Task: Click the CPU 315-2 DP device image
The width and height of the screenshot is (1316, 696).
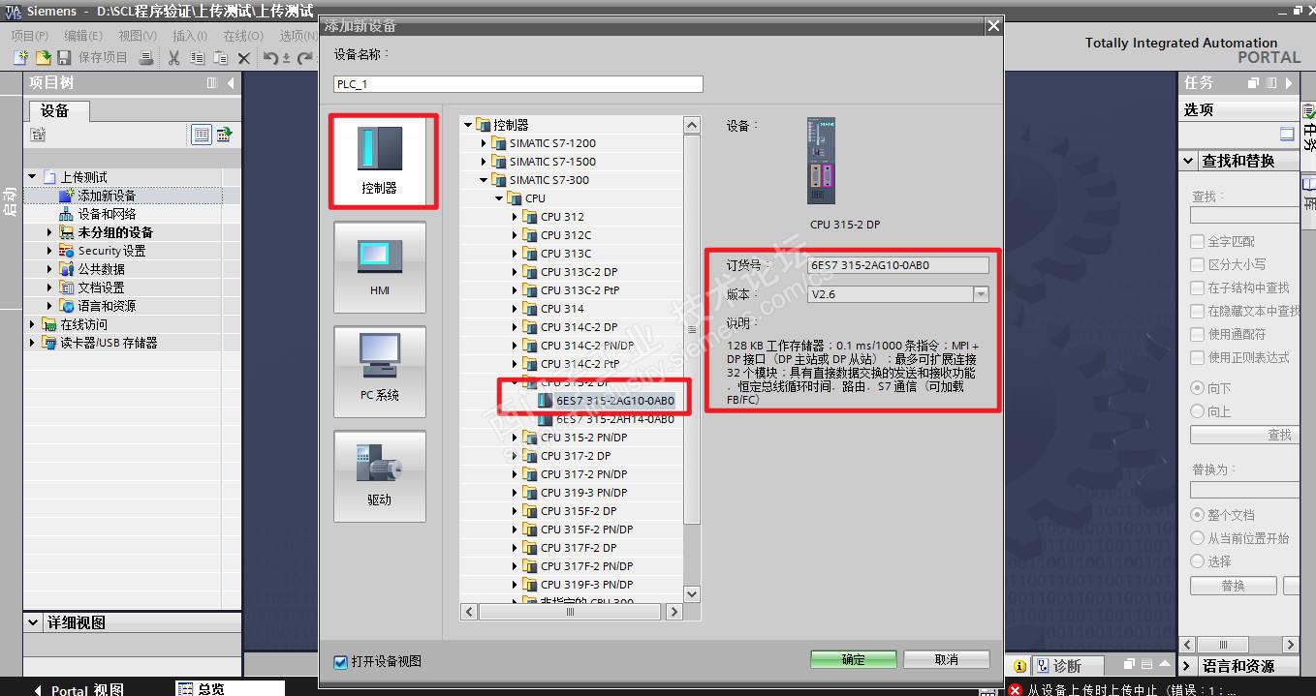Action: 821,161
